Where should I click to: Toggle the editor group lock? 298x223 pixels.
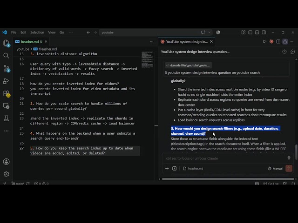tap(285, 41)
